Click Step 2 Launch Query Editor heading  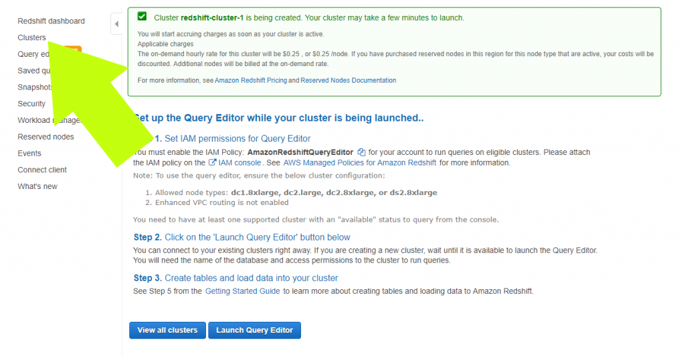pyautogui.click(x=241, y=237)
